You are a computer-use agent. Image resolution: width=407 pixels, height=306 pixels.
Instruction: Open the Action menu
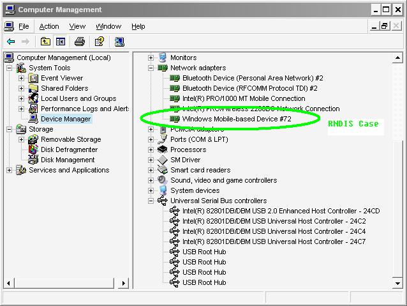click(49, 26)
